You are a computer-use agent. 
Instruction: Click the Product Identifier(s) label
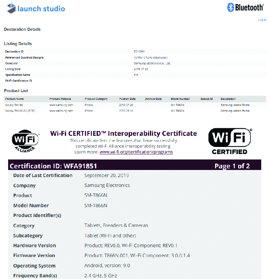pyautogui.click(x=37, y=215)
